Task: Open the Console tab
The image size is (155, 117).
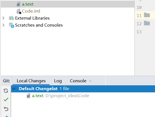Action: tap(78, 81)
